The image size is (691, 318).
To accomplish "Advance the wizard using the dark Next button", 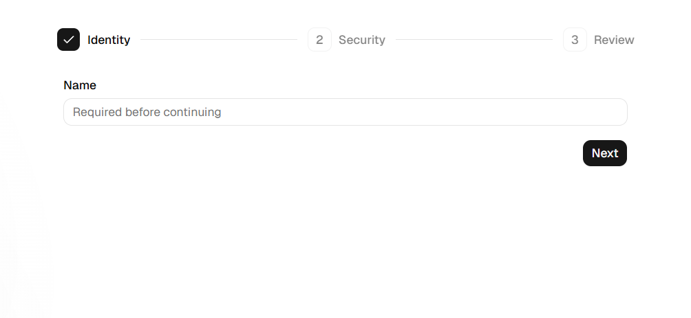I will point(604,153).
